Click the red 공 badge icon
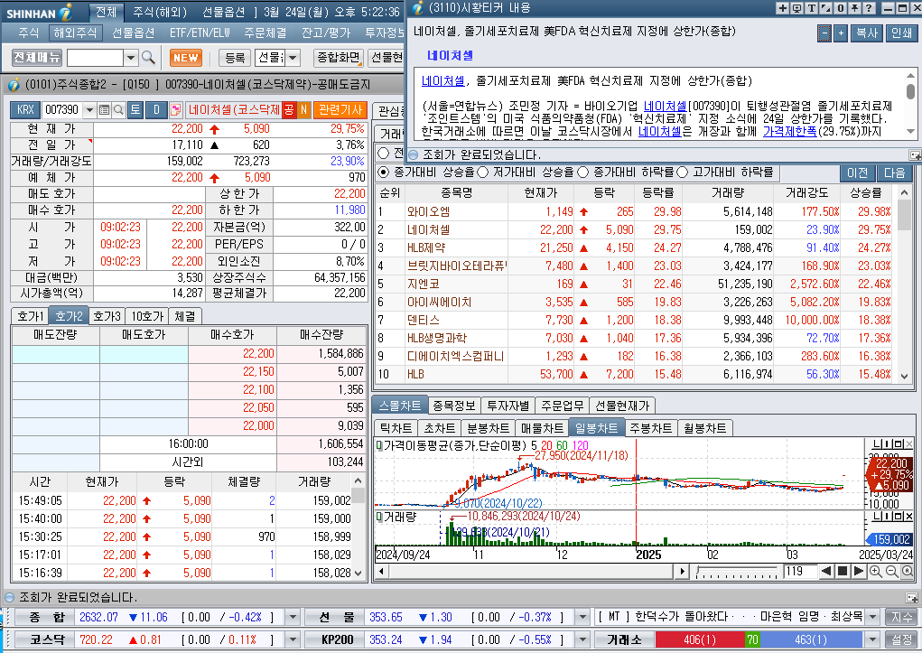 click(x=289, y=110)
